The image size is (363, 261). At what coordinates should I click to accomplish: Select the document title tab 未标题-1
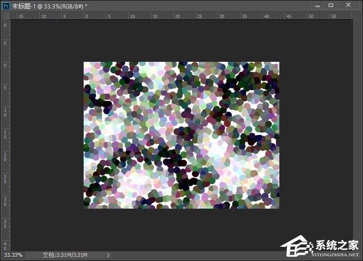(50, 6)
